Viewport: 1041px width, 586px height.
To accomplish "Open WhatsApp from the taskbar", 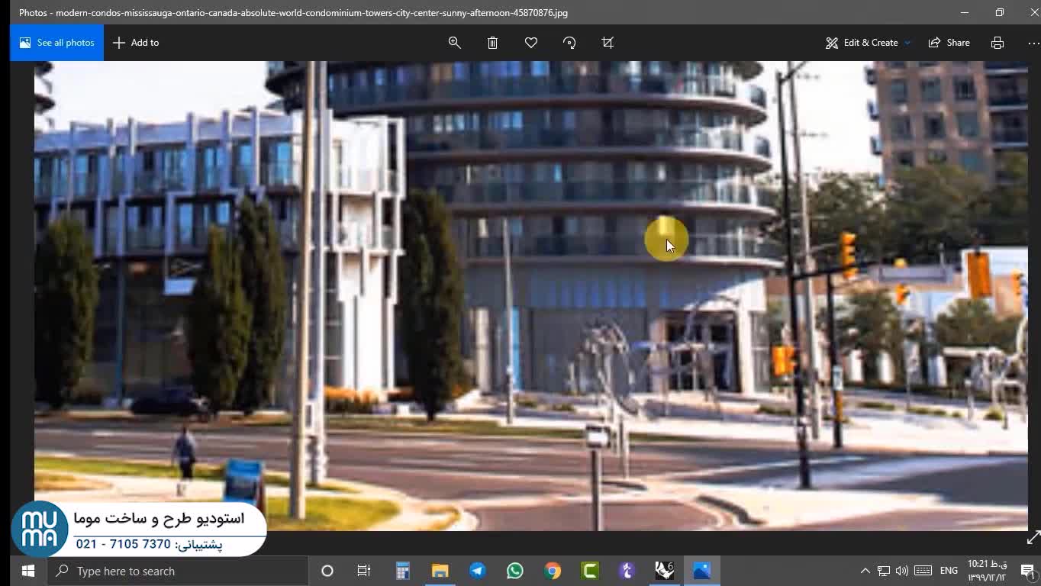I will click(515, 571).
